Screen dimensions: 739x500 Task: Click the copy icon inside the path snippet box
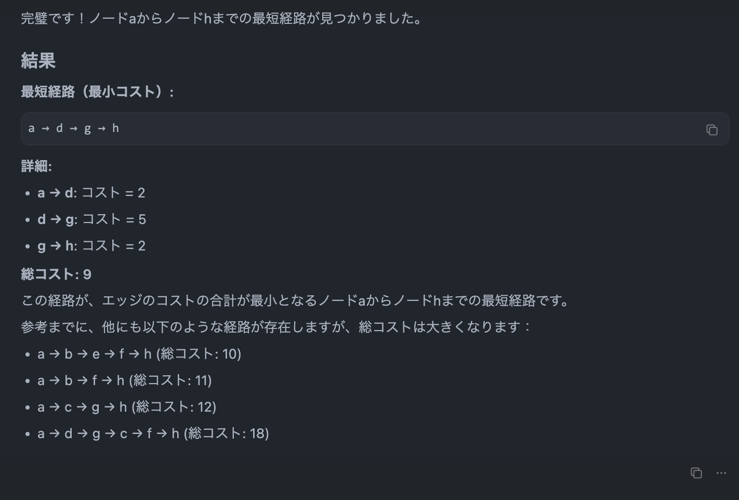(712, 129)
